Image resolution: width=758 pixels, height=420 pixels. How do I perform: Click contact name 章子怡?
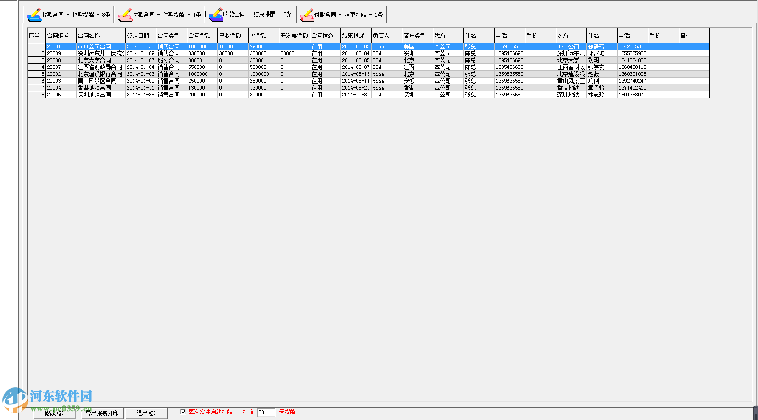pos(602,88)
